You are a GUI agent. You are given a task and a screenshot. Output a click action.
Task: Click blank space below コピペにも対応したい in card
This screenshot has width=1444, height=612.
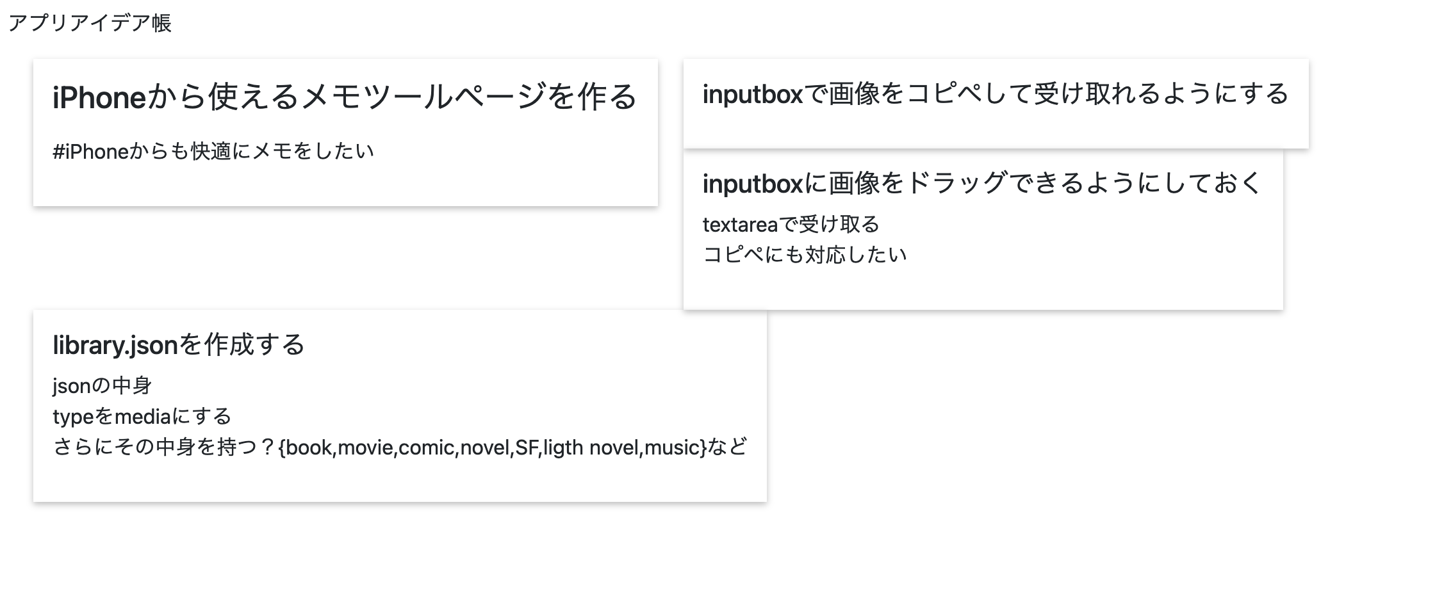tap(982, 287)
